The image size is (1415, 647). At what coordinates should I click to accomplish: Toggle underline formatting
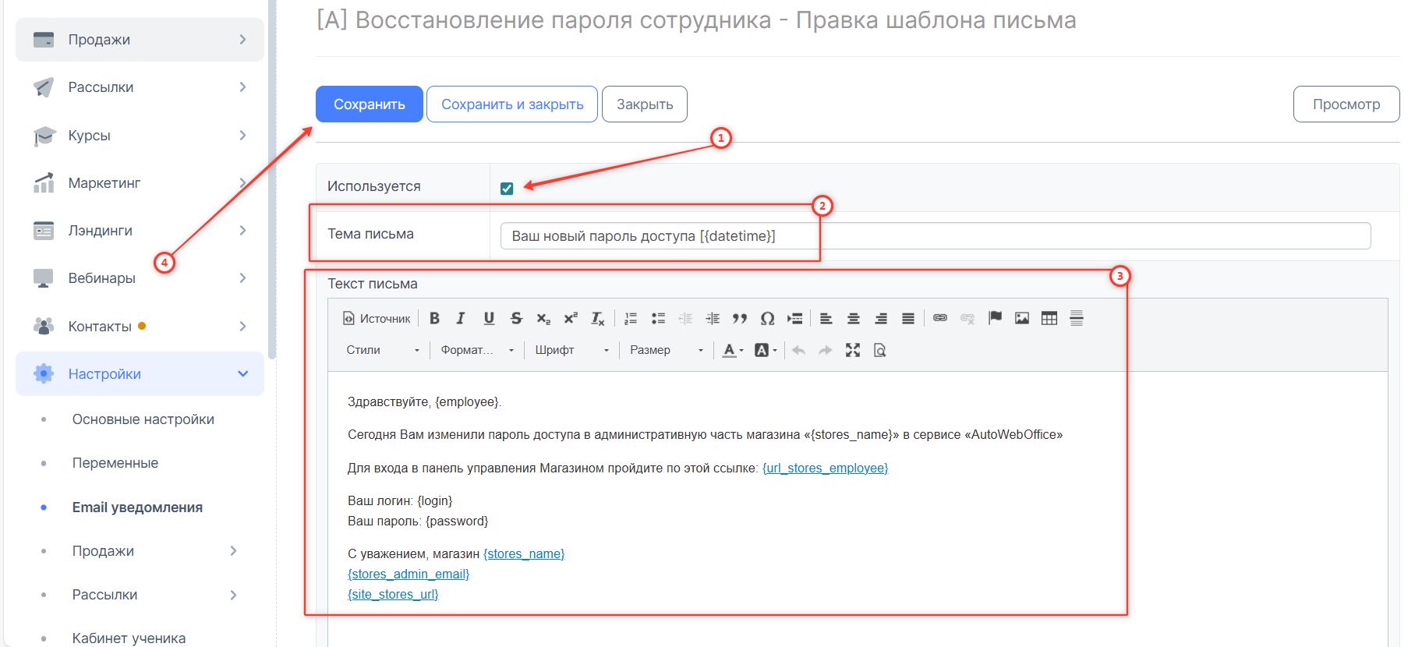pyautogui.click(x=489, y=318)
